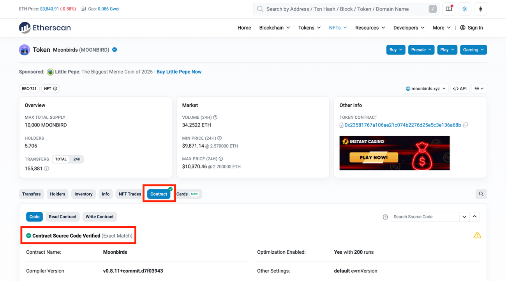The width and height of the screenshot is (506, 281).
Task: Click the slash shortcut key icon
Action: [x=432, y=9]
